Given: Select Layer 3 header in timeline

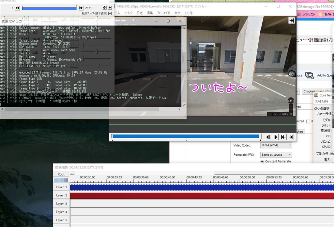Looking at the screenshot, I should tap(61, 204).
